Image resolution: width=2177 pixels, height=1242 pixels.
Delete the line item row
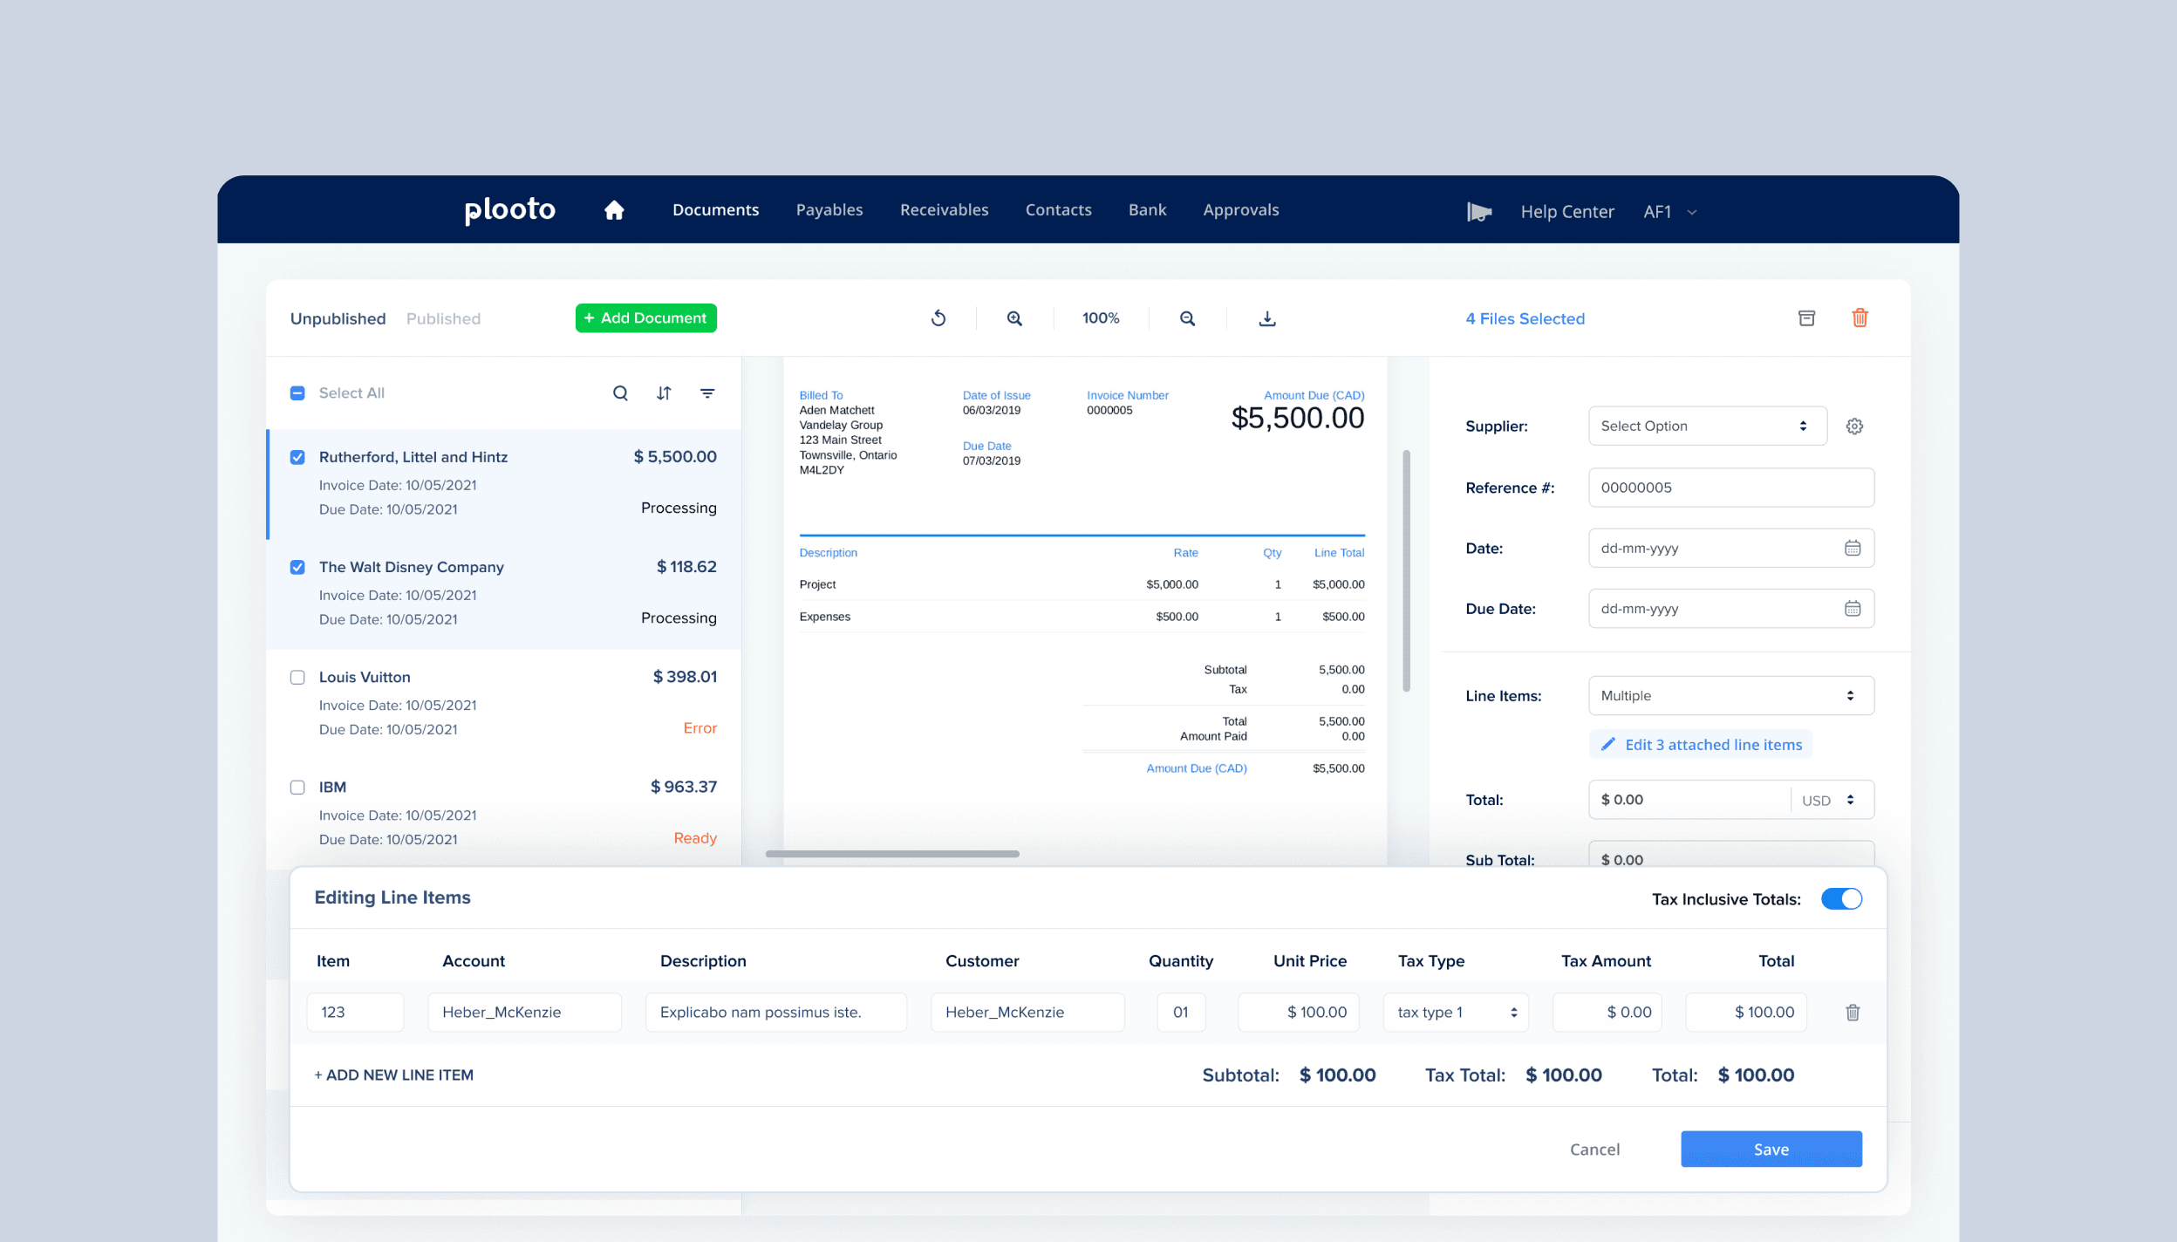(1853, 1013)
